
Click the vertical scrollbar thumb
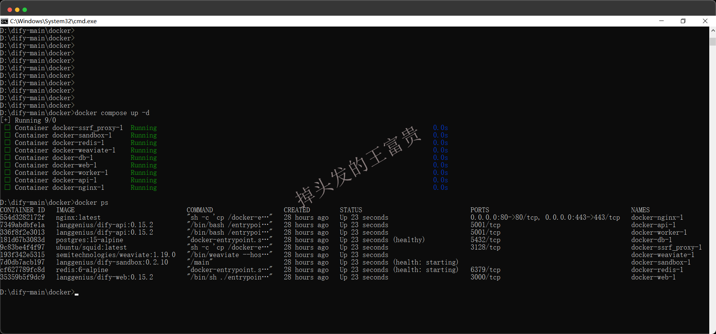713,41
